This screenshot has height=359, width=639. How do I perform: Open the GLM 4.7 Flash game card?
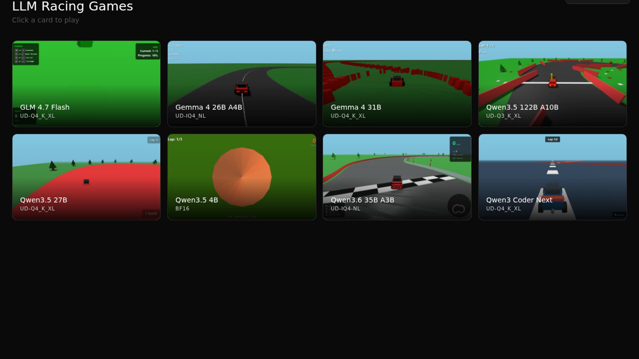click(86, 83)
